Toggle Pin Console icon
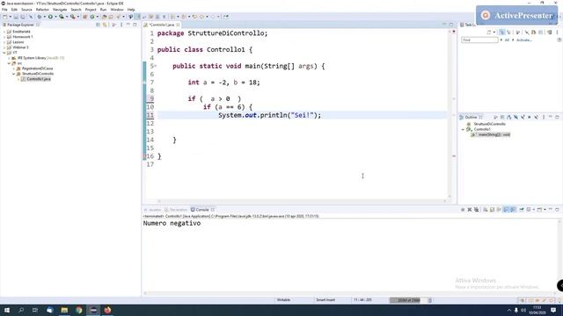 pyautogui.click(x=521, y=210)
